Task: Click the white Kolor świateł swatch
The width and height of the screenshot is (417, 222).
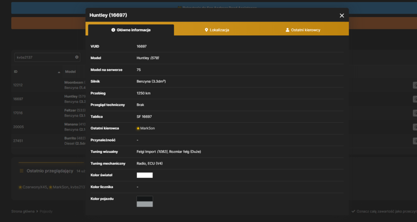Action: point(145,175)
